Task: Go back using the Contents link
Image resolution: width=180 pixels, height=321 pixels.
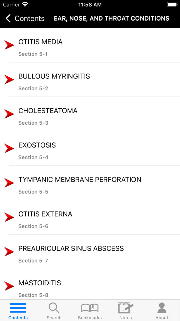Action: (30, 18)
